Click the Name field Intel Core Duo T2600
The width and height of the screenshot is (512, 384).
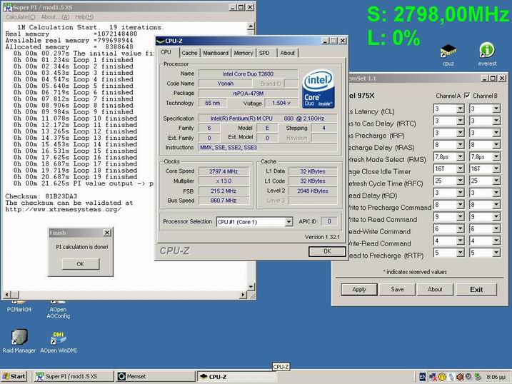click(x=249, y=74)
